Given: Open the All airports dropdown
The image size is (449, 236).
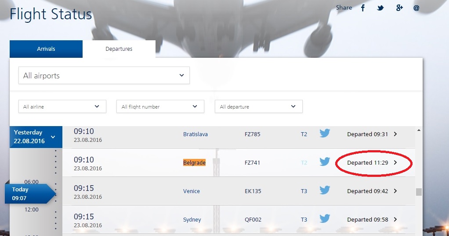Looking at the screenshot, I should [x=104, y=75].
